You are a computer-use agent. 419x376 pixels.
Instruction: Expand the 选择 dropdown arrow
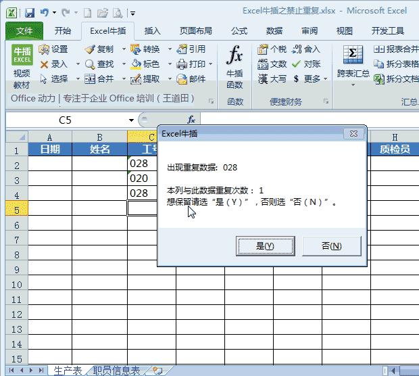point(78,79)
